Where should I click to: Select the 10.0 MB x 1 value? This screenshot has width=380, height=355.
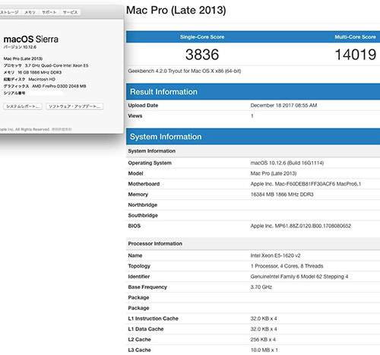click(264, 350)
